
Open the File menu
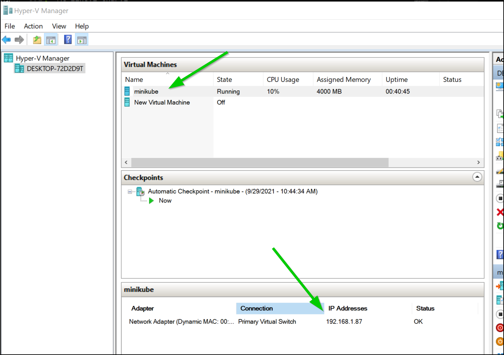click(10, 26)
